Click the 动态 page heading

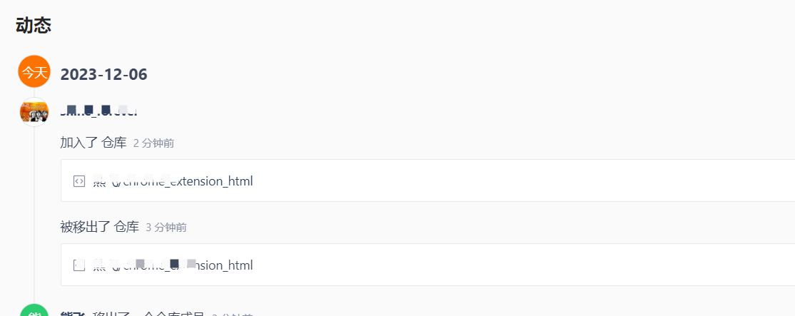click(34, 25)
